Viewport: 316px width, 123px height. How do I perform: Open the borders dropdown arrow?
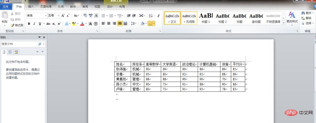tap(154, 23)
